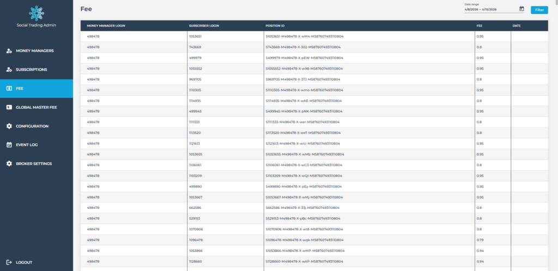Image resolution: width=558 pixels, height=271 pixels.
Task: Click the Broker Settings gear icon
Action: [9, 164]
